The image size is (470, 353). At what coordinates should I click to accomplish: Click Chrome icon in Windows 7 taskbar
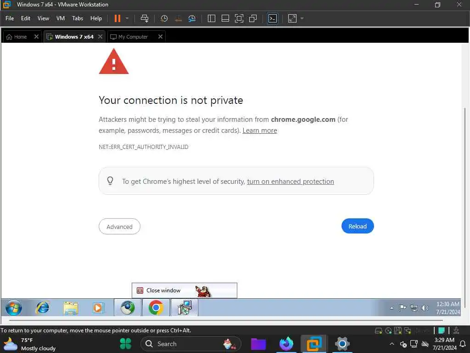click(x=156, y=307)
